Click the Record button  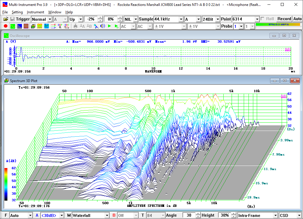(284, 19)
